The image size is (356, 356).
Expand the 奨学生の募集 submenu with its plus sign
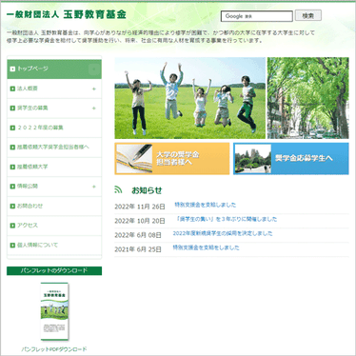pos(94,109)
